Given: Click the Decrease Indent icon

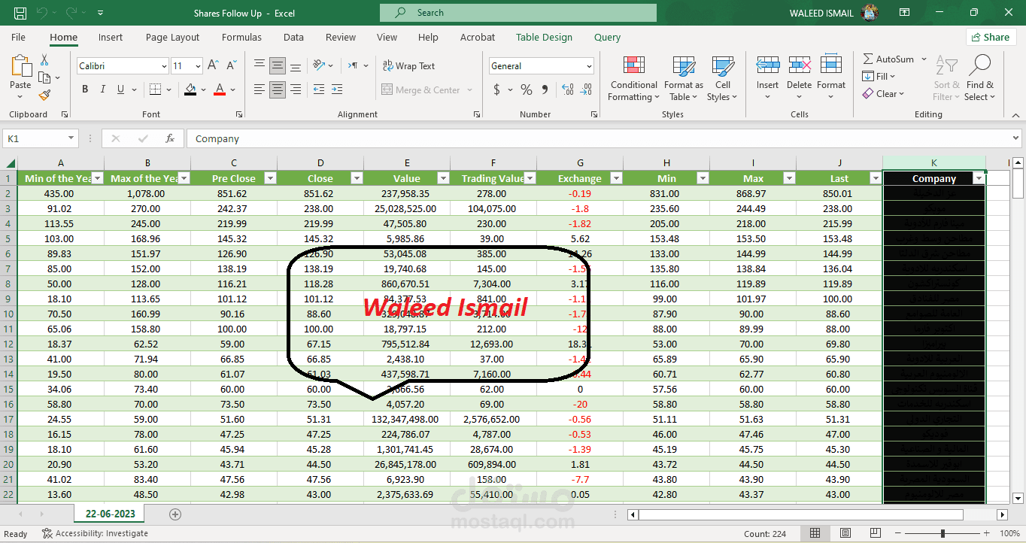Looking at the screenshot, I should 319,89.
